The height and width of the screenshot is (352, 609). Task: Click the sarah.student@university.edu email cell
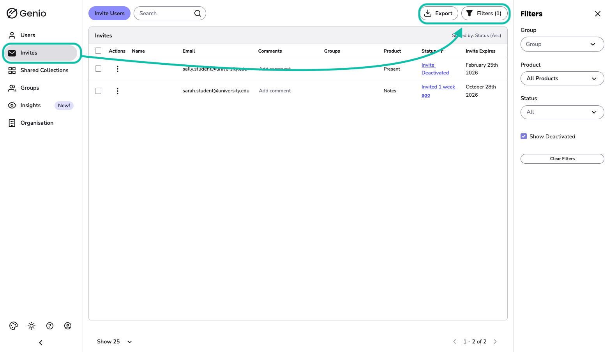point(216,91)
